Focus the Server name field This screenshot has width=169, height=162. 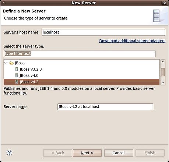pyautogui.click(x=105, y=107)
